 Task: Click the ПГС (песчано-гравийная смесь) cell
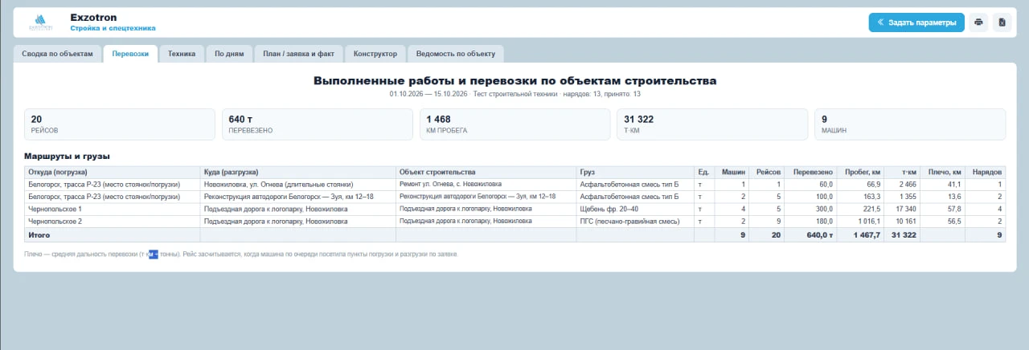point(635,221)
